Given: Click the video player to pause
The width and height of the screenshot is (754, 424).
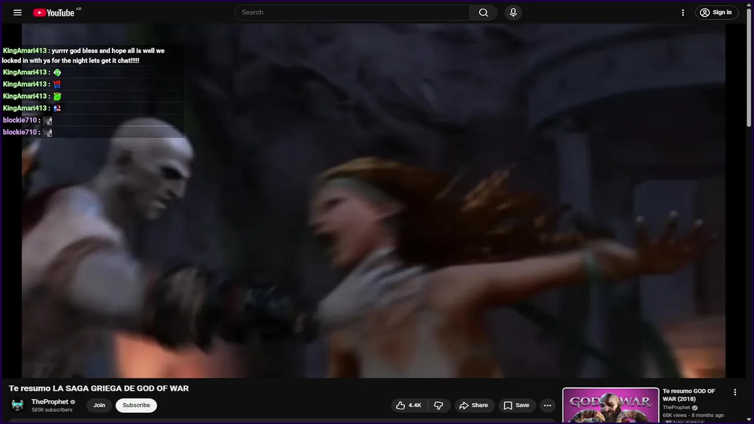Looking at the screenshot, I should (x=373, y=200).
